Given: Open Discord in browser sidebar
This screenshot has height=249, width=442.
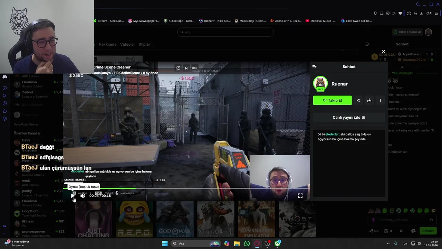Looking at the screenshot, I should click(x=4, y=77).
